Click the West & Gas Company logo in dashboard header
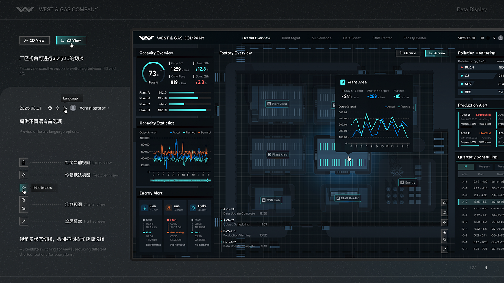Viewport: 504px width, 283px height. coord(146,38)
